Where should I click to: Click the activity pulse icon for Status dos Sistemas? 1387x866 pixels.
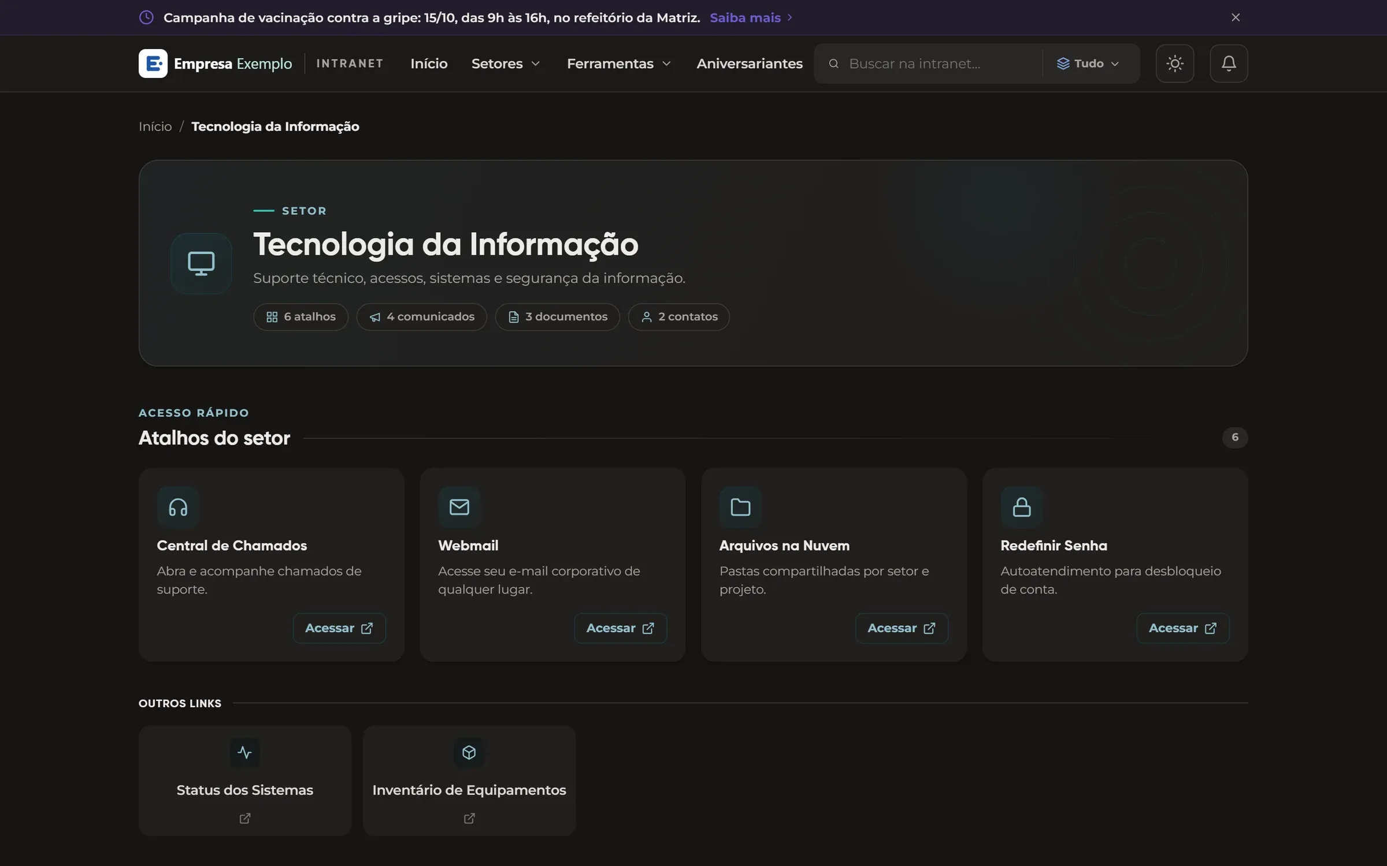245,752
